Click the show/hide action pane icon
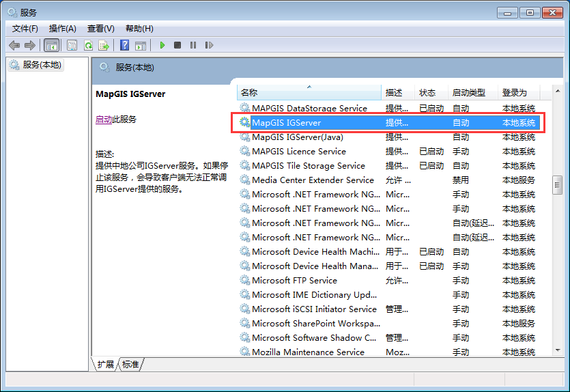The height and width of the screenshot is (392, 570). point(141,46)
